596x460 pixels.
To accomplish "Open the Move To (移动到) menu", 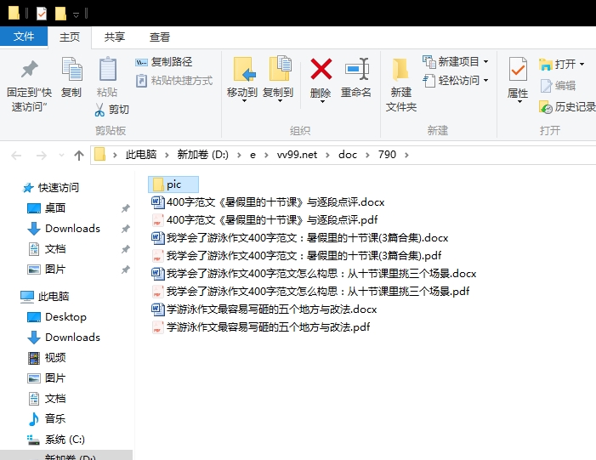I will click(x=242, y=80).
